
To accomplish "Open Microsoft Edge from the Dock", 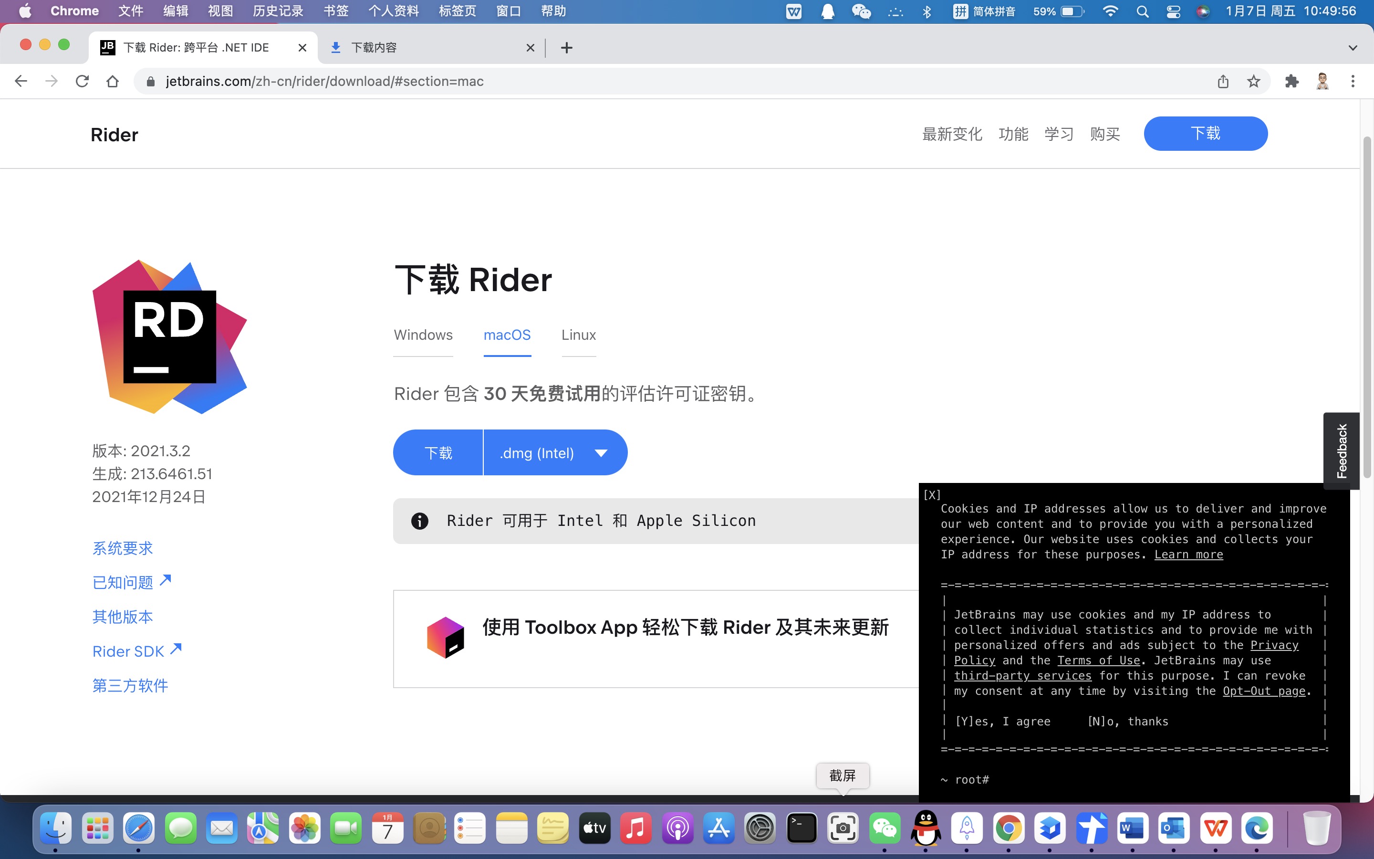I will coord(1257,828).
